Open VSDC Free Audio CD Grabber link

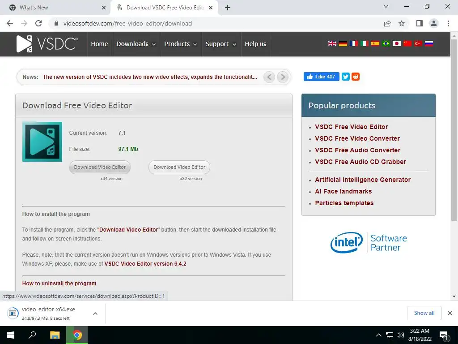click(x=360, y=162)
